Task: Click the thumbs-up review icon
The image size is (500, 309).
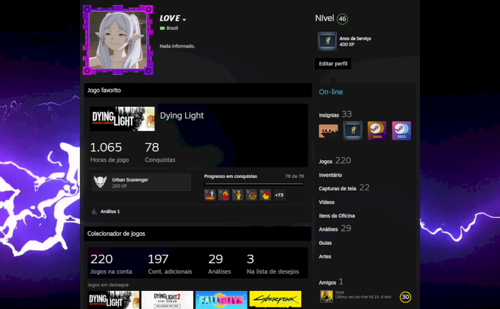Action: click(94, 212)
